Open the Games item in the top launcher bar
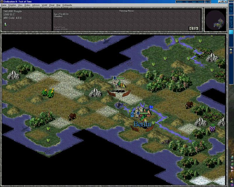Image resolution: width=234 pixels, height=187 pixels. tap(201, 2)
